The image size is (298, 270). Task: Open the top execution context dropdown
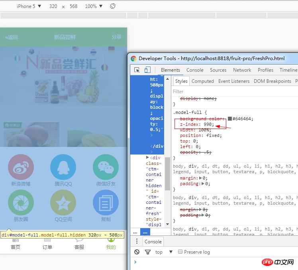(x=164, y=252)
